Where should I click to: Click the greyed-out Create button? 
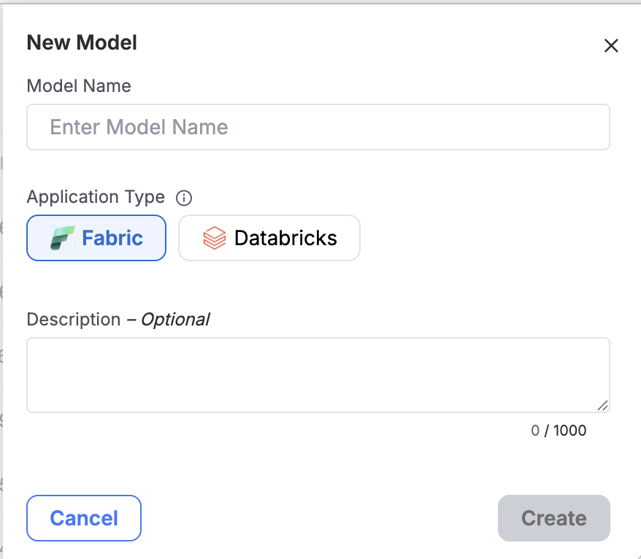[x=553, y=518]
